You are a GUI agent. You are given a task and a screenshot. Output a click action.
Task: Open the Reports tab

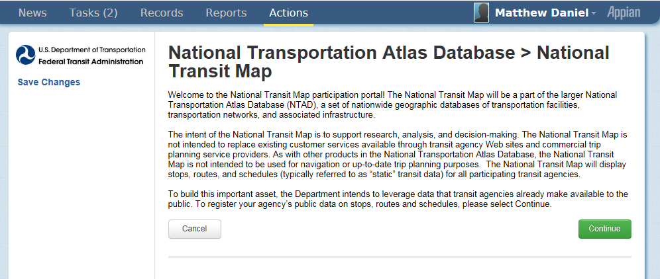tap(226, 13)
